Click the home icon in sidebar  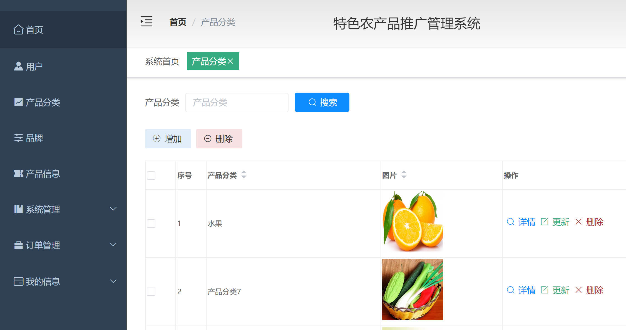[x=18, y=30]
